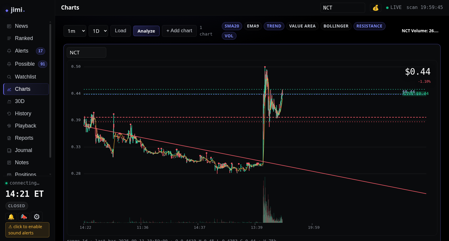Click the top bar NCT symbol field

343,8
